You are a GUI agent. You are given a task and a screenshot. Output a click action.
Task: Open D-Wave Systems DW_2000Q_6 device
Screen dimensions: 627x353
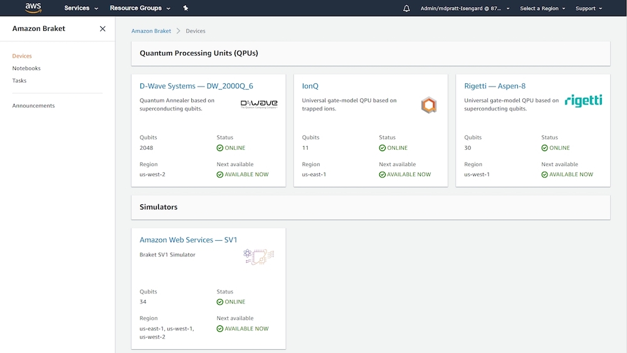(x=196, y=86)
